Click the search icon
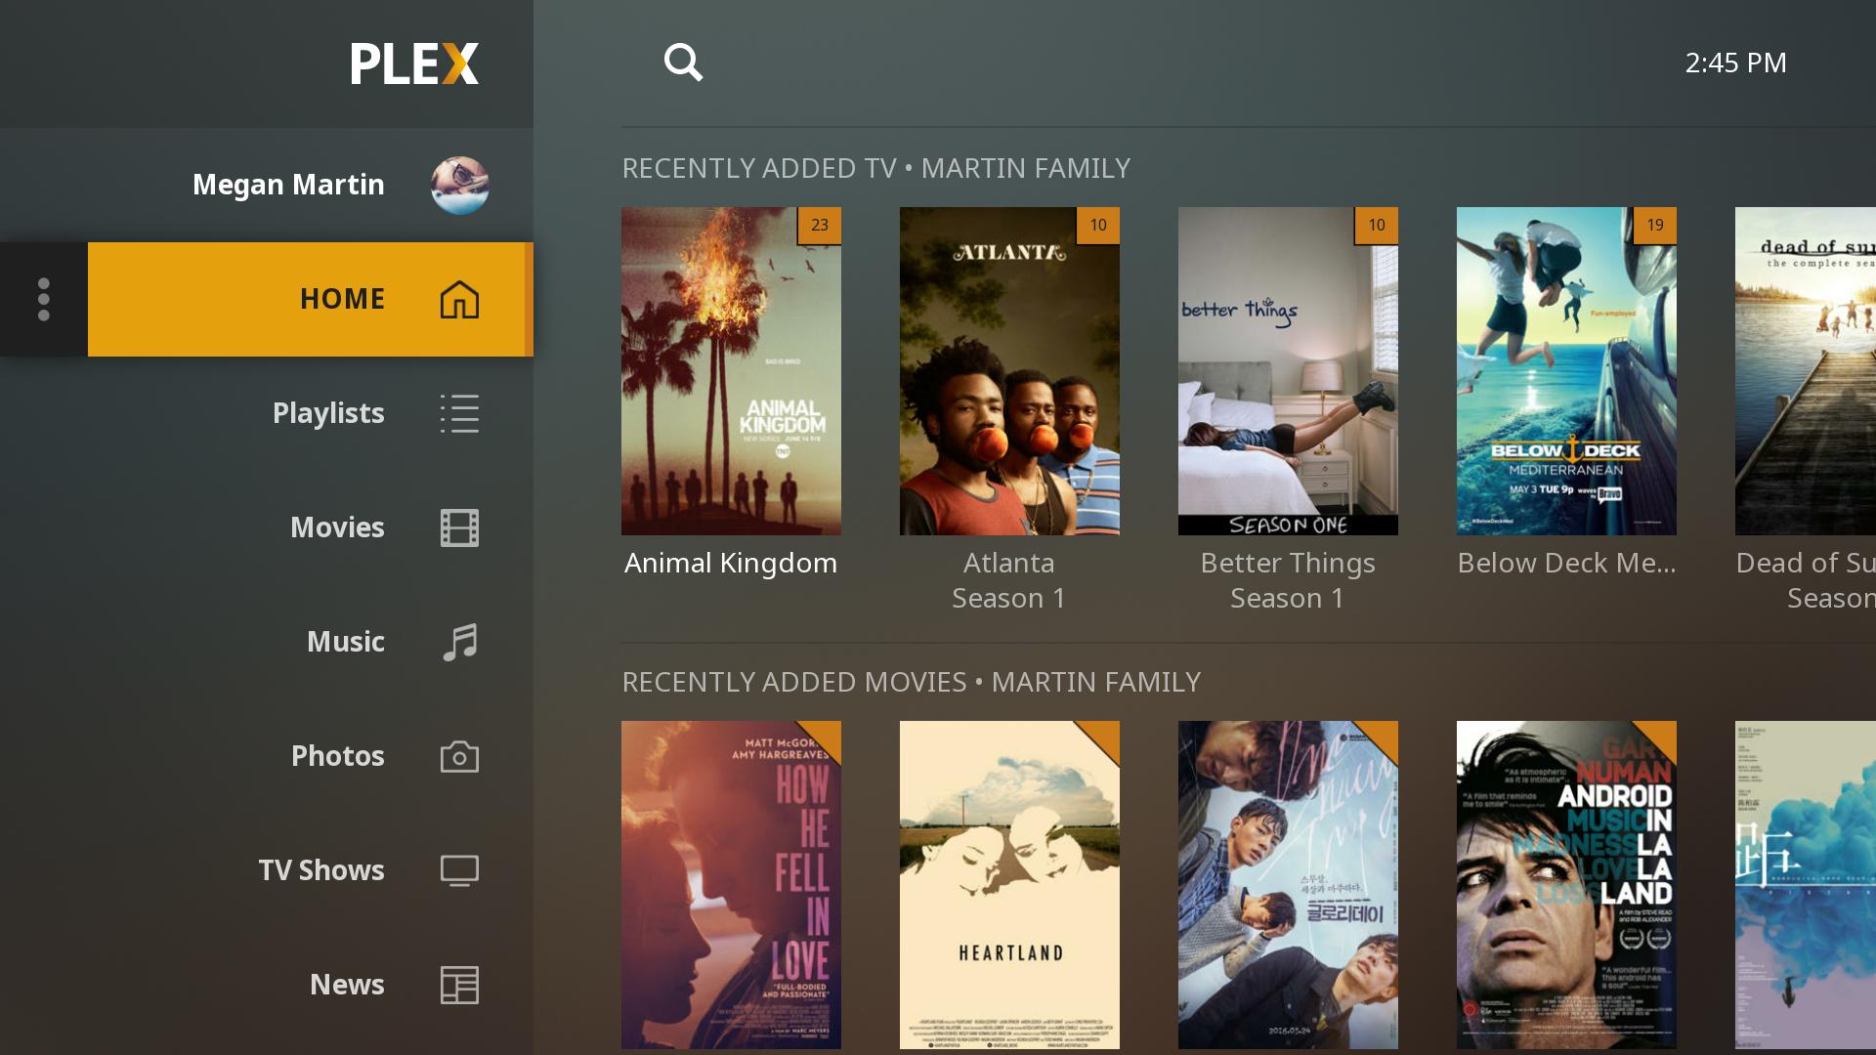Viewport: 1876px width, 1055px height. [684, 62]
